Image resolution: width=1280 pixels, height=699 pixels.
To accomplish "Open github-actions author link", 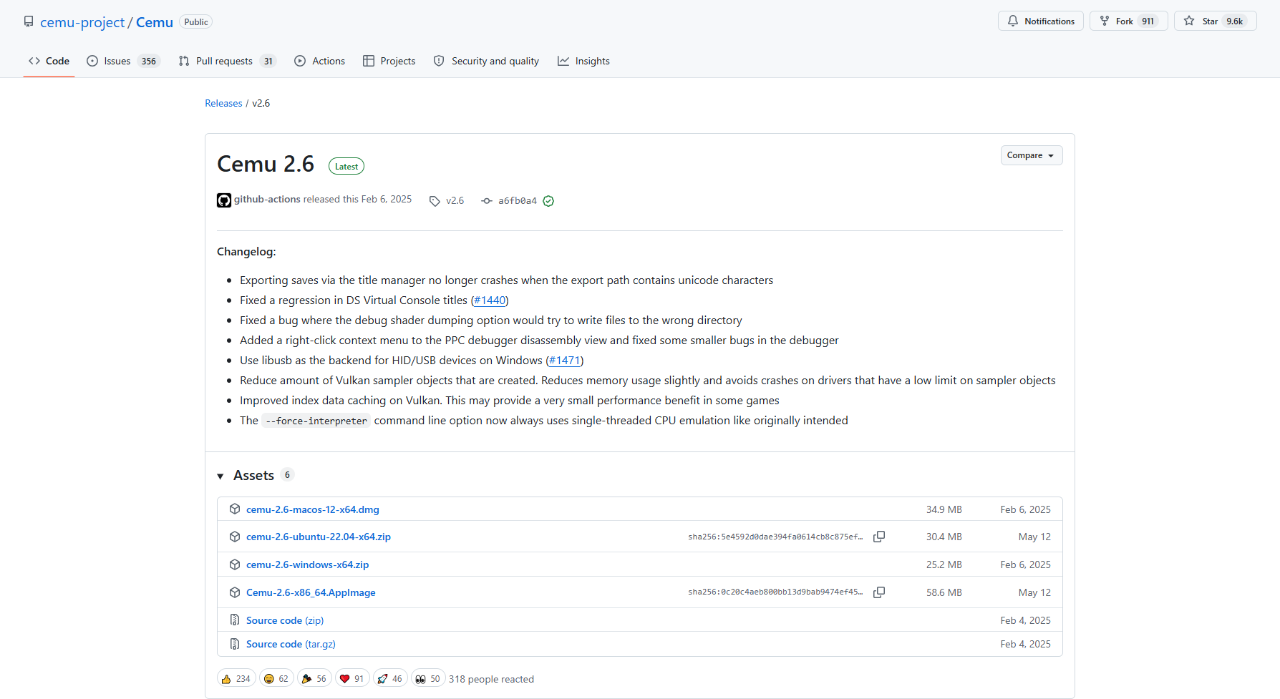I will (x=267, y=199).
